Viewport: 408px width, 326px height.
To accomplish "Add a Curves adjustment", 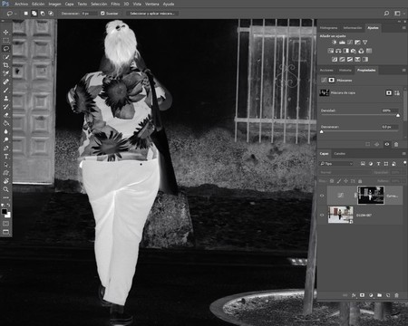I will (350, 43).
